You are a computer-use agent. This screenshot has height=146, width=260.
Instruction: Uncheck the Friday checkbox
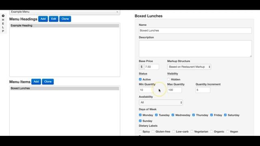pyautogui.click(x=212, y=115)
